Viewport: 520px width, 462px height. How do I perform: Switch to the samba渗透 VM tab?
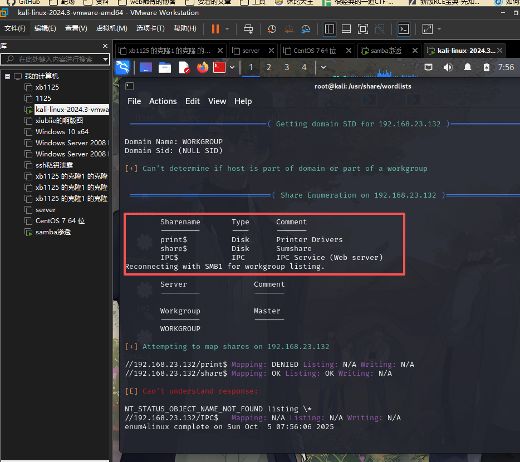[x=387, y=51]
